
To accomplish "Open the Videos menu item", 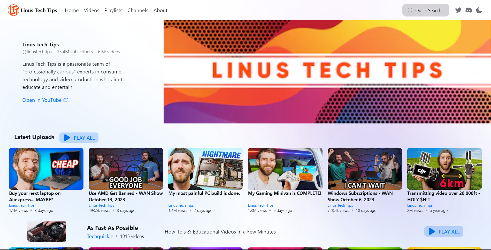I will tap(91, 10).
